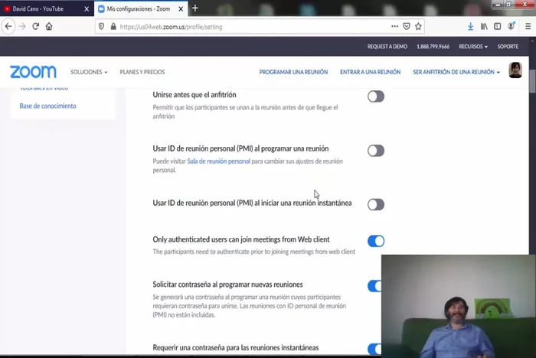536x358 pixels.
Task: Open the Planes y Precios menu item
Action: point(142,72)
